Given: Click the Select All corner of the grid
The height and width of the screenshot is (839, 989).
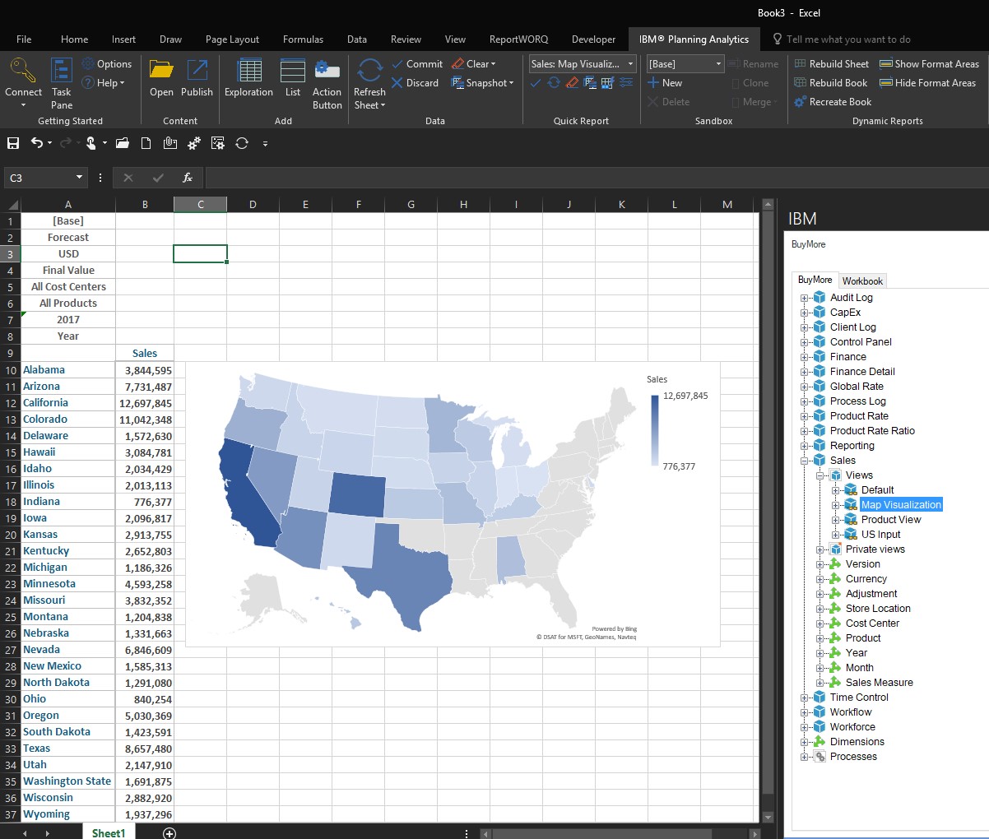Looking at the screenshot, I should tap(12, 205).
